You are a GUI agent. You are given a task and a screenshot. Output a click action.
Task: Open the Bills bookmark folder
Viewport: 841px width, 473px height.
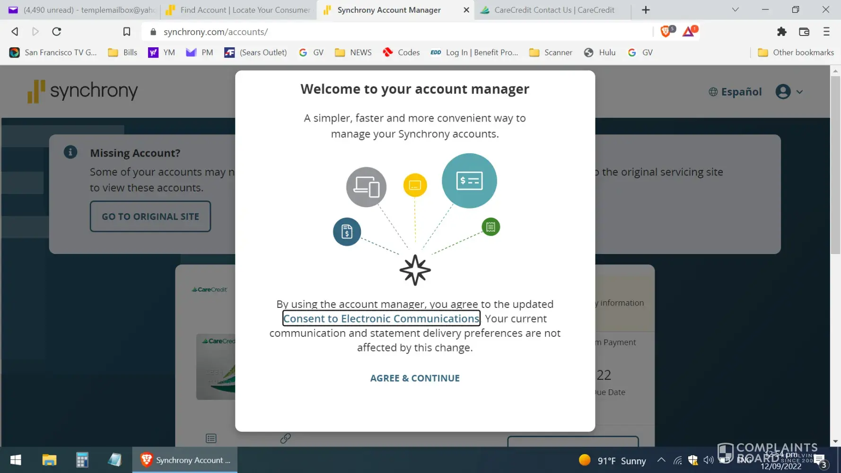click(x=123, y=53)
